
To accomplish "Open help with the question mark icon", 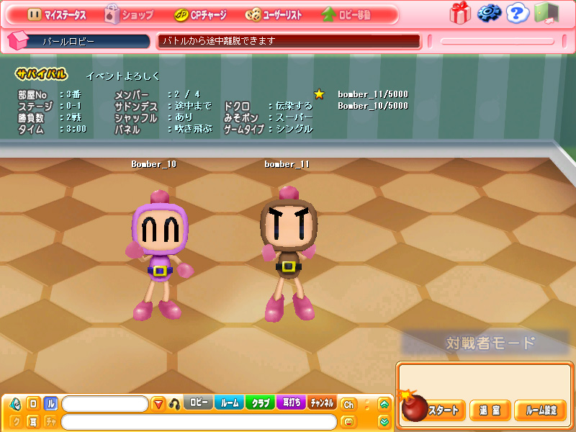I will pyautogui.click(x=518, y=13).
